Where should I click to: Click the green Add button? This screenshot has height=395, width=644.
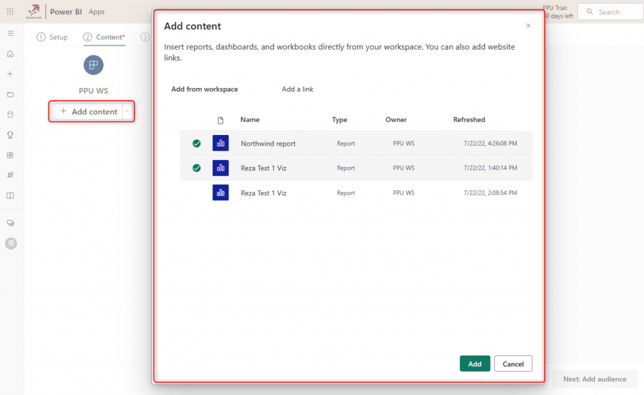(475, 364)
